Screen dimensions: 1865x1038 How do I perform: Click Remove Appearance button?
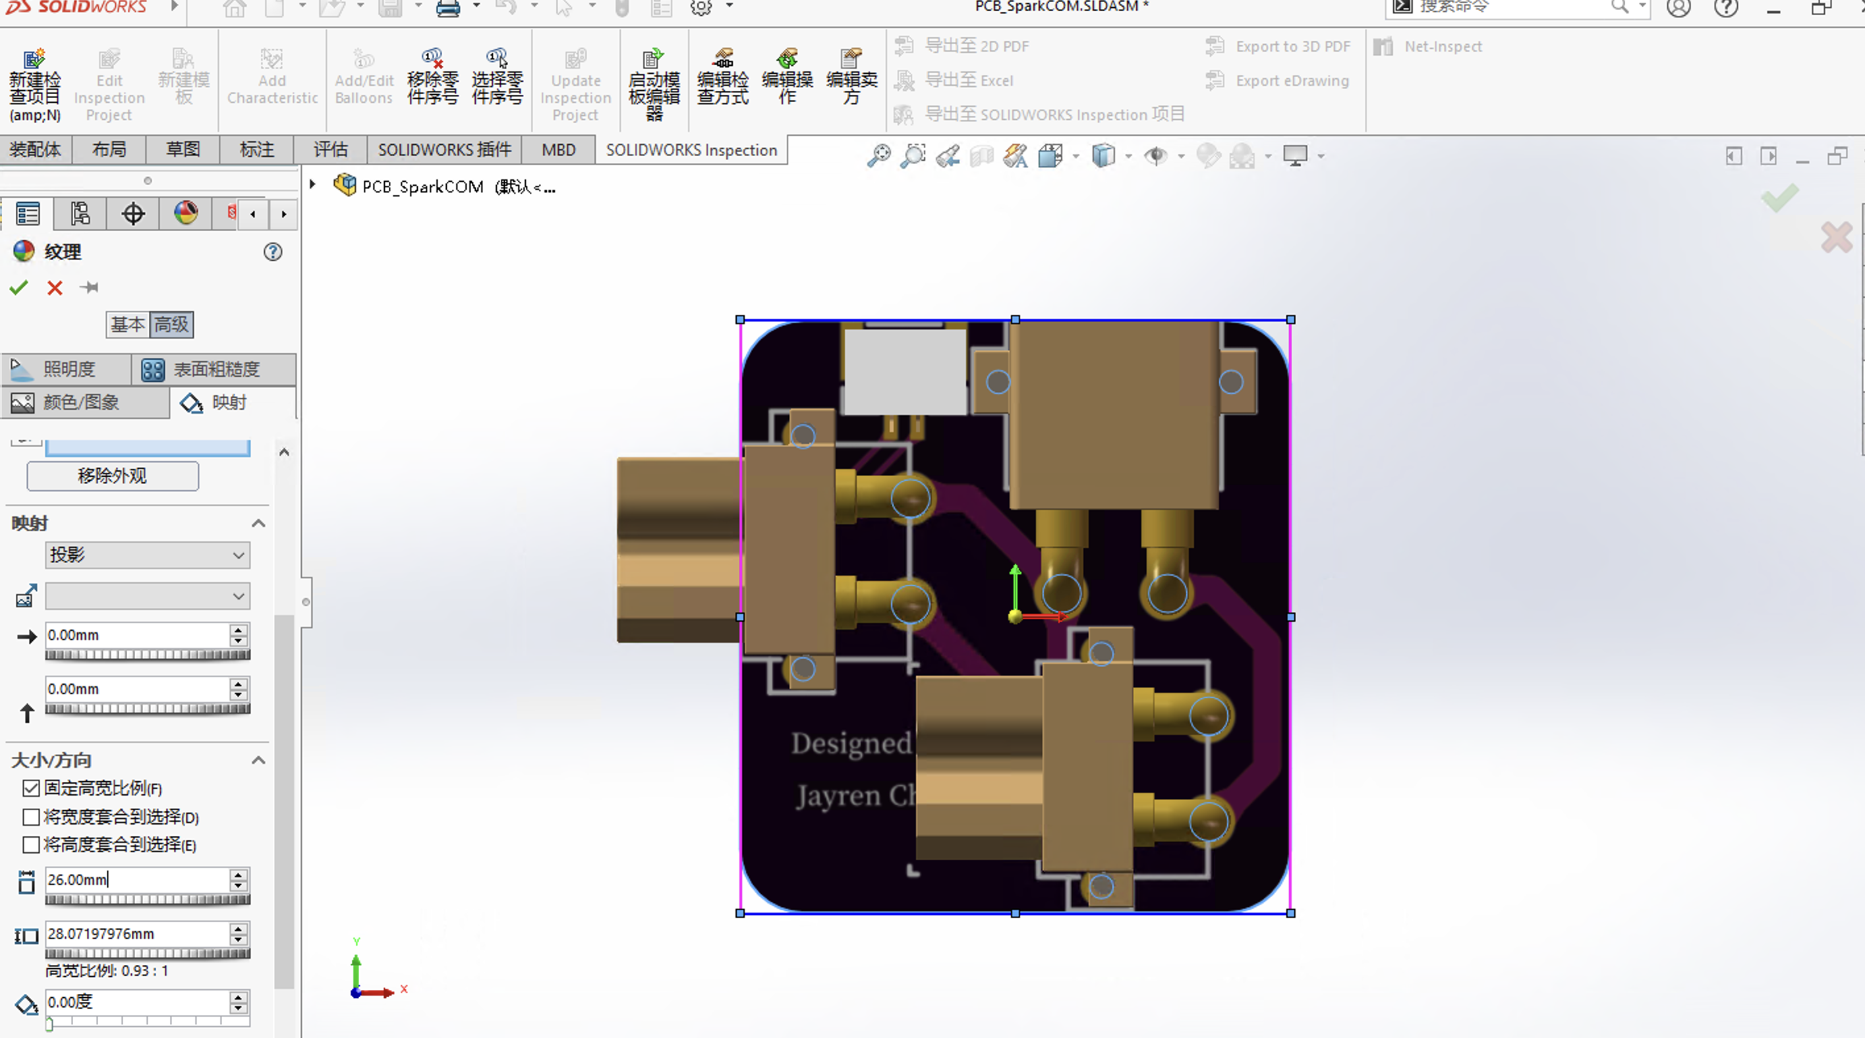pyautogui.click(x=112, y=476)
